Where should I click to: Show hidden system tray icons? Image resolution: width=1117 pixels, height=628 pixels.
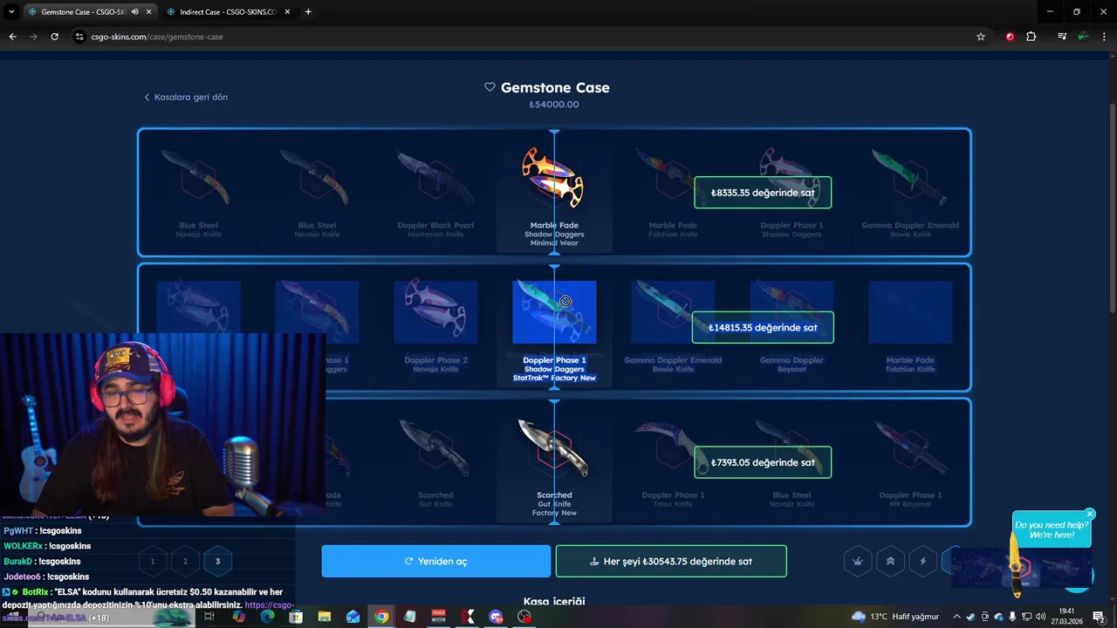coord(957,617)
